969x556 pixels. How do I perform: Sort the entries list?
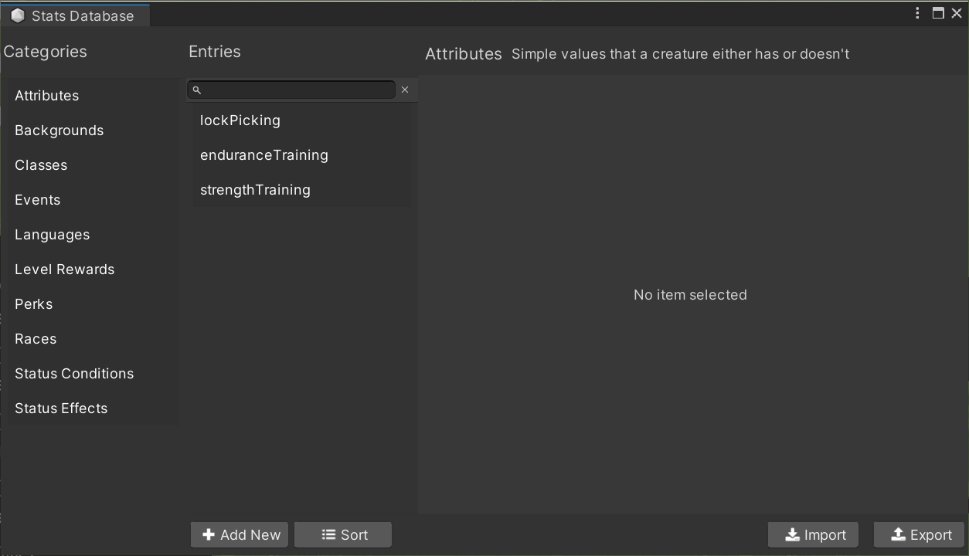(x=343, y=534)
